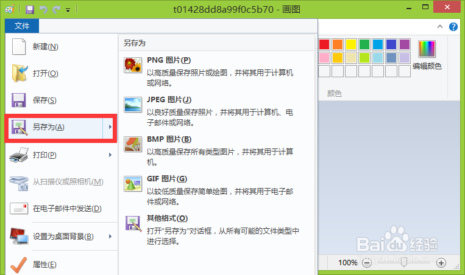The image size is (465, 275).
Task: Click the GIF shapes thumbnail icon
Action: pyautogui.click(x=133, y=184)
